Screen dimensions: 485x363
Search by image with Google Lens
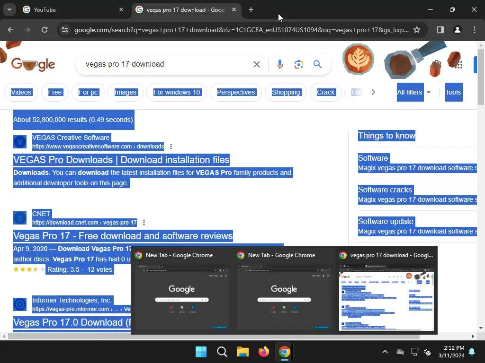tap(299, 64)
